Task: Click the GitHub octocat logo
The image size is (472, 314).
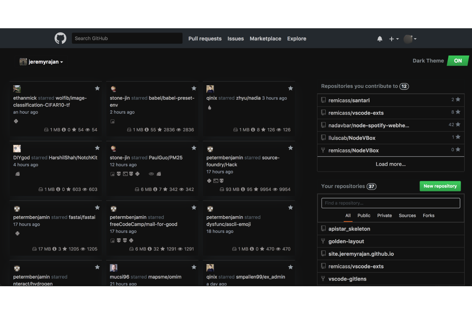Action: 60,38
